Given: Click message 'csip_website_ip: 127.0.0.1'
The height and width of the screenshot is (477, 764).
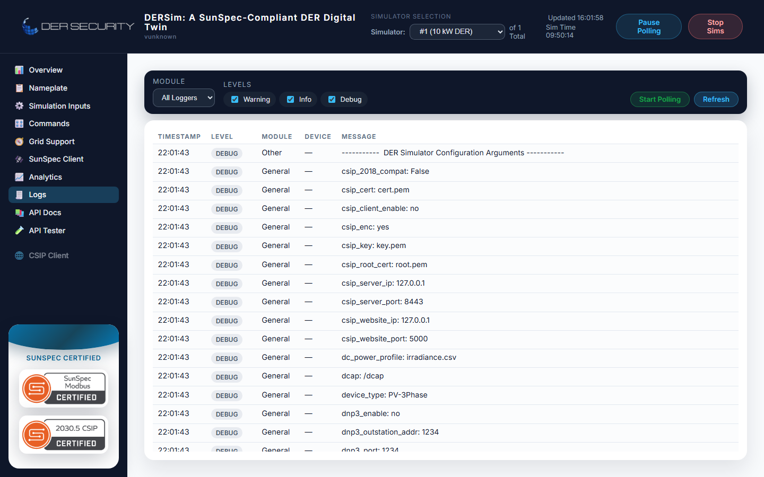Looking at the screenshot, I should (386, 320).
